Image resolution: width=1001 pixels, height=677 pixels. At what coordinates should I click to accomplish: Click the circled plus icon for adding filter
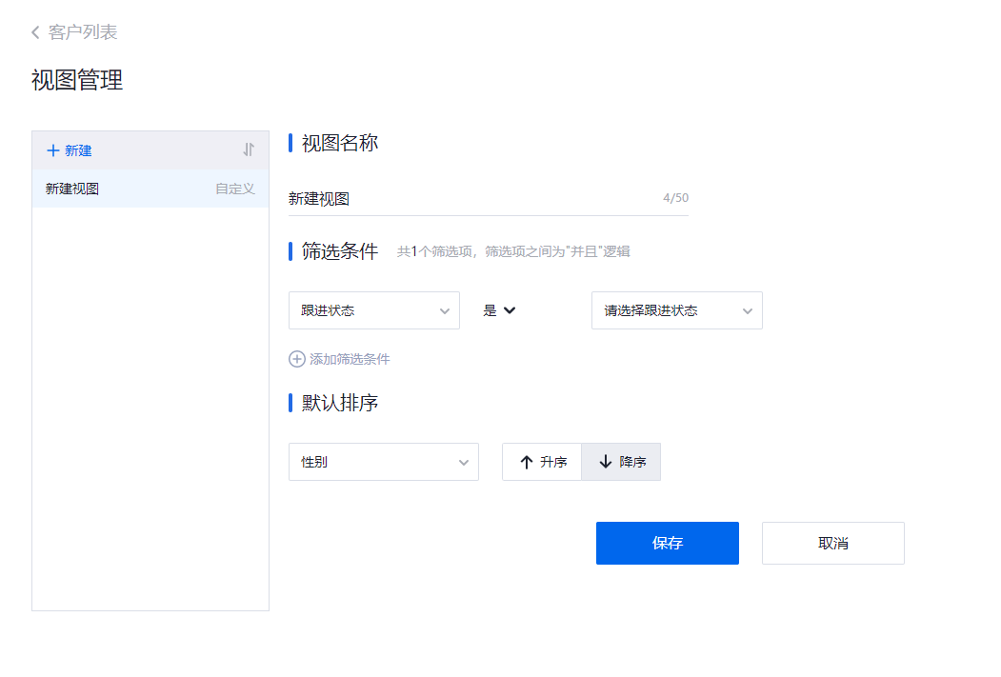click(297, 359)
